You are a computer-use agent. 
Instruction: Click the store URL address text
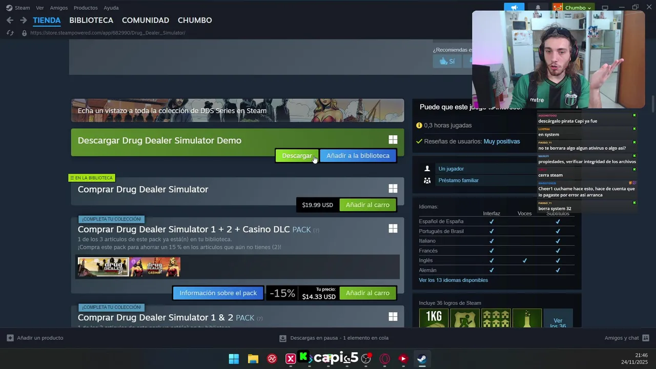tap(108, 33)
